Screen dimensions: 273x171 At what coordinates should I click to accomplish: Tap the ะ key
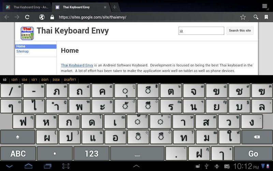click(x=102, y=106)
